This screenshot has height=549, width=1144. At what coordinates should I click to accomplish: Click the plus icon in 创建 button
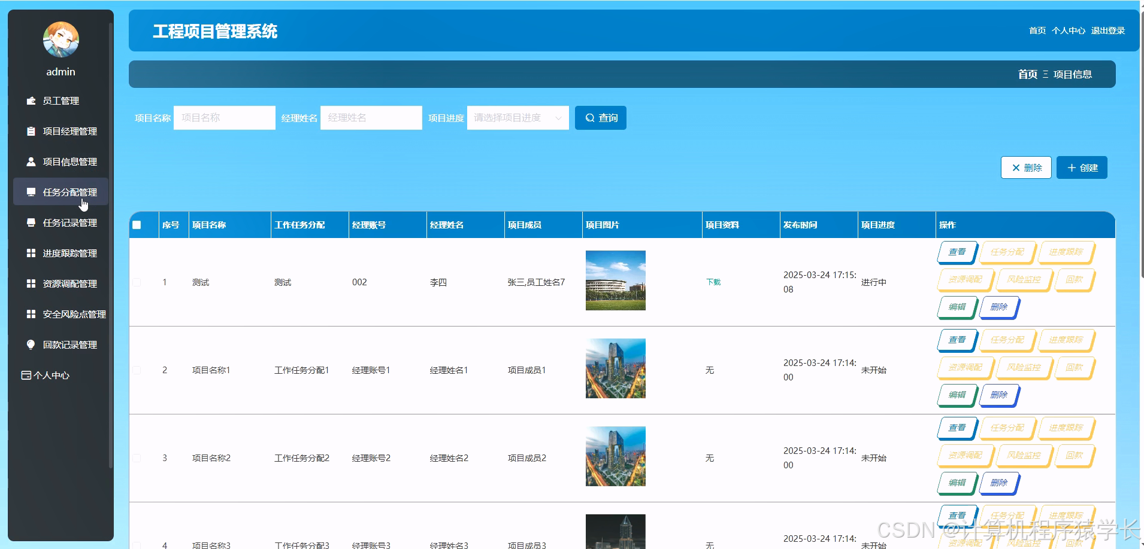[1072, 167]
